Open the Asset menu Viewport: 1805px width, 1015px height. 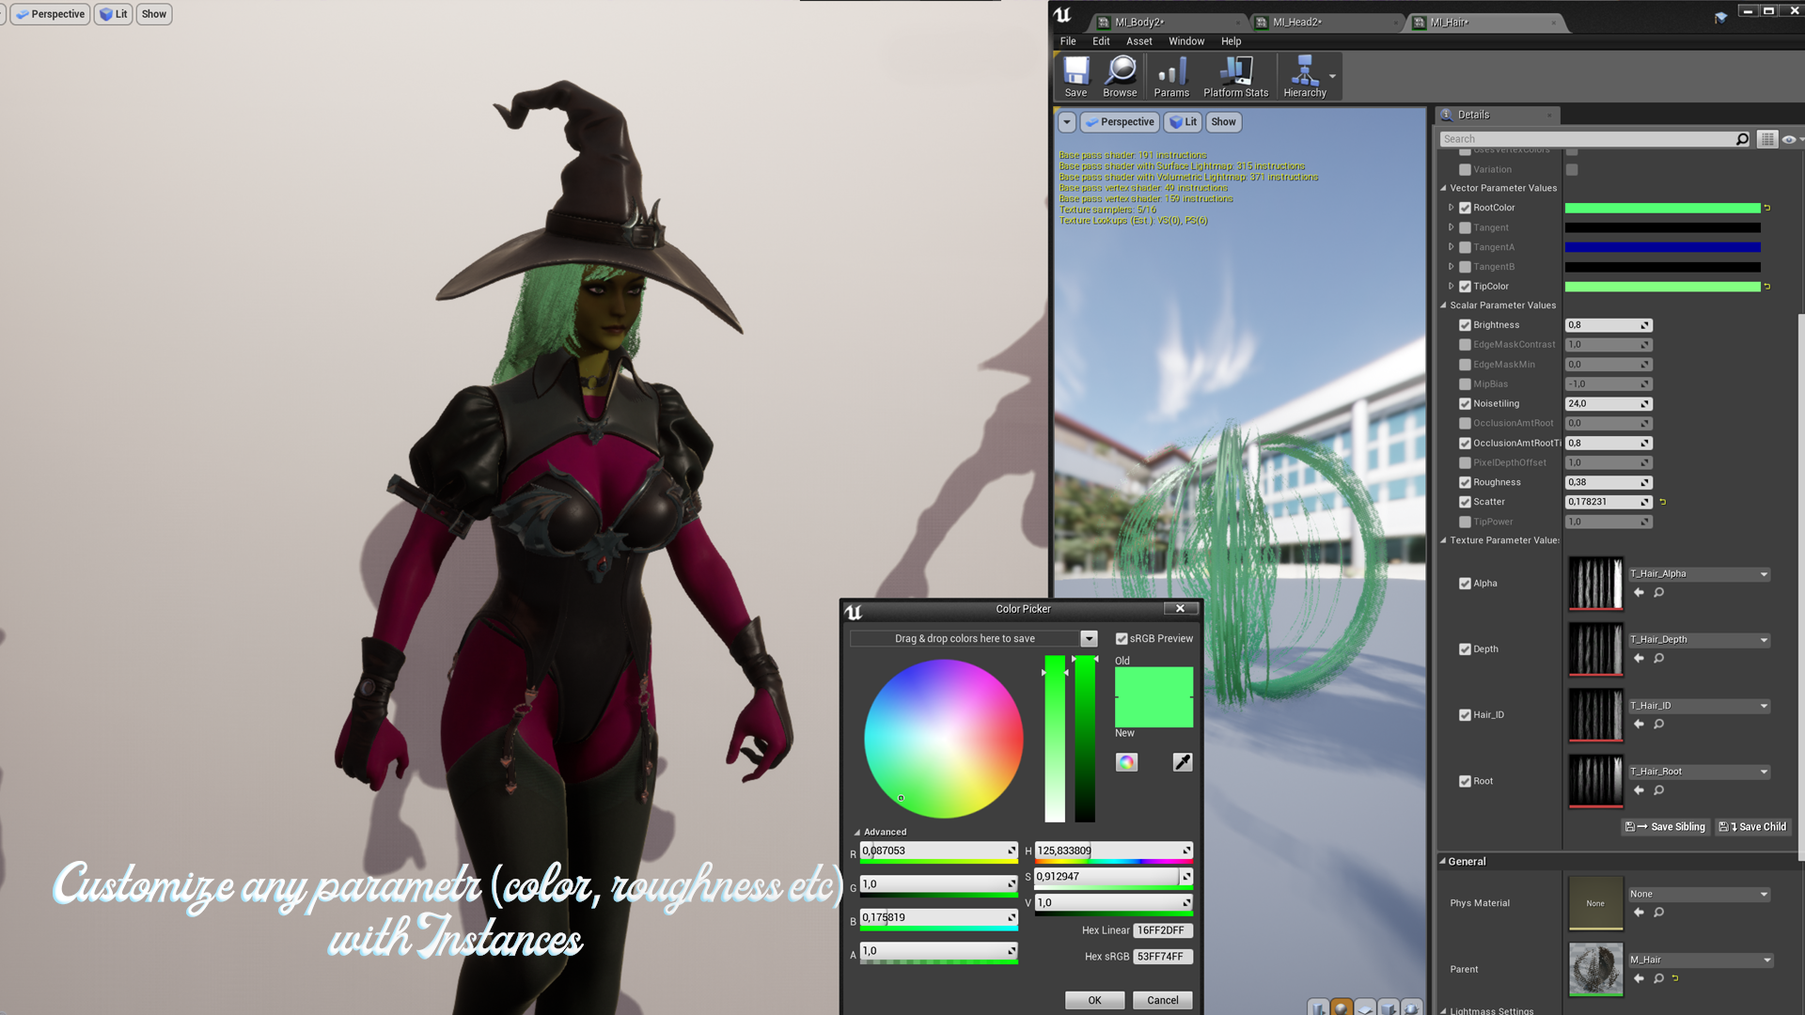[1138, 41]
